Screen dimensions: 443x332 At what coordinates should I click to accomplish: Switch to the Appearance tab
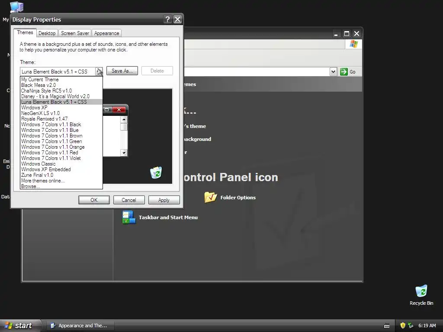pyautogui.click(x=106, y=33)
